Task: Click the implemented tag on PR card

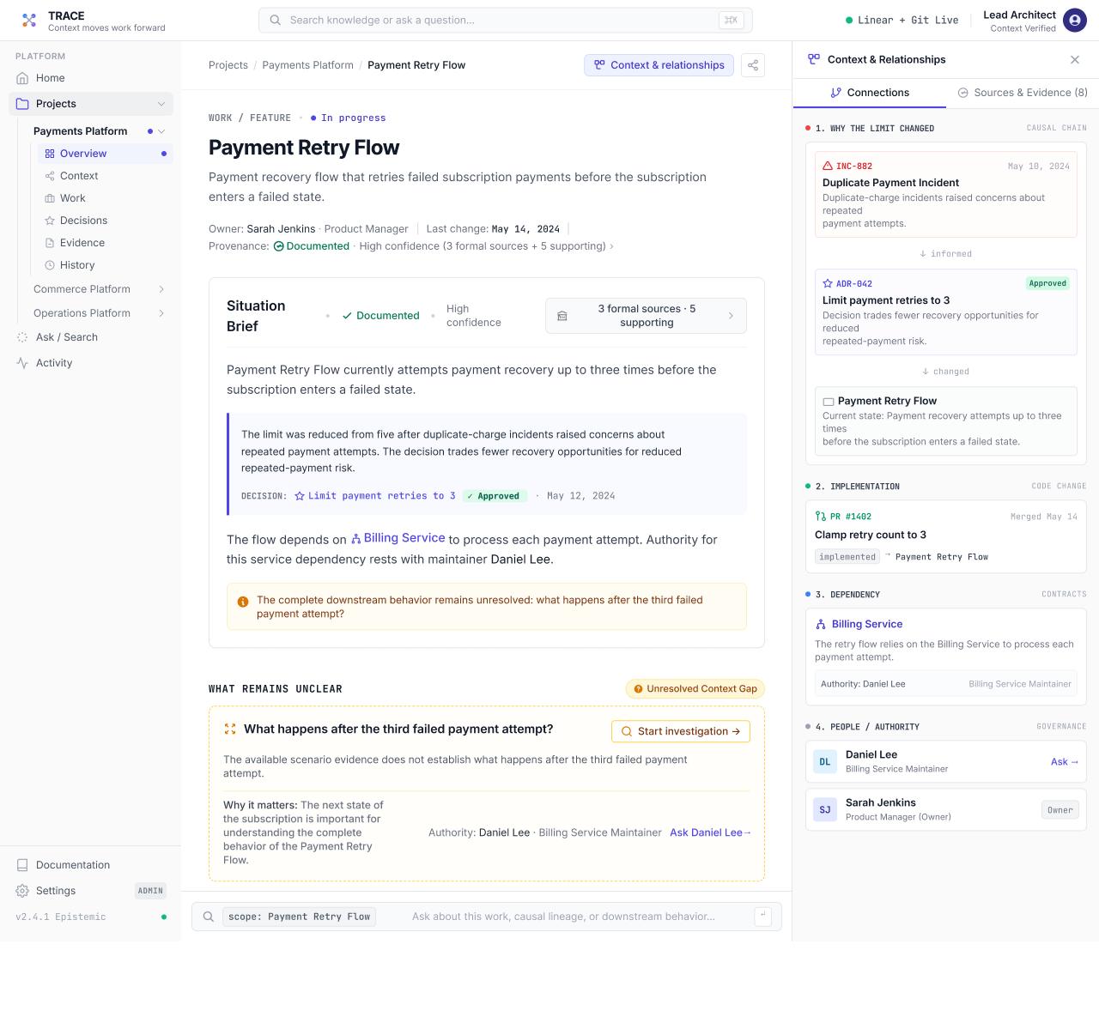Action: pyautogui.click(x=847, y=557)
